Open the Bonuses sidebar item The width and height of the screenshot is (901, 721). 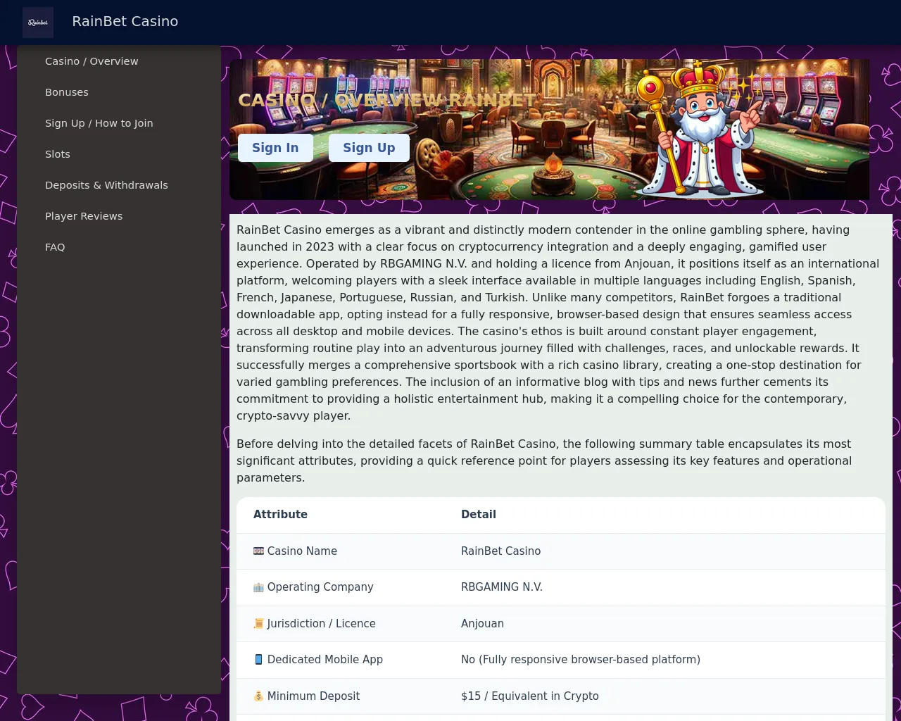(67, 92)
